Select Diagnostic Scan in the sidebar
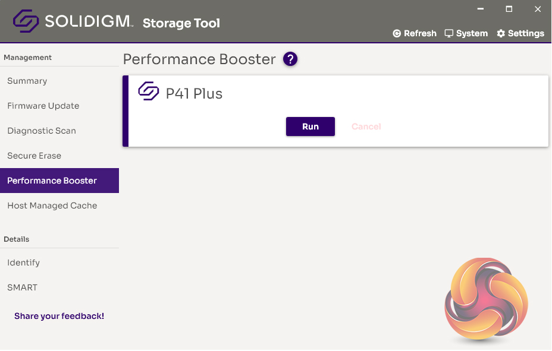 (x=42, y=131)
